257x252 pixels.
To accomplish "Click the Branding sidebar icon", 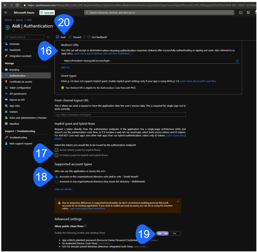I will [6, 70].
